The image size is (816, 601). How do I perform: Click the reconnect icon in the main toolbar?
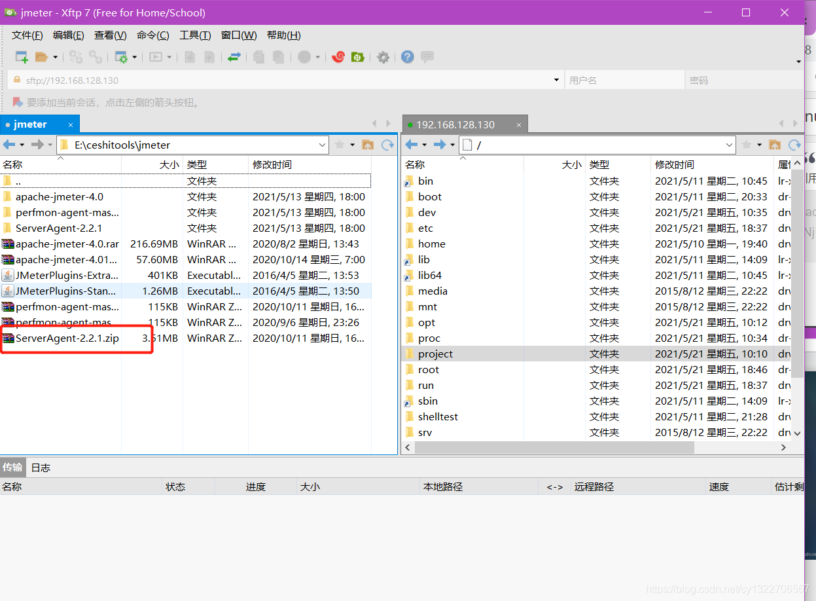pos(76,57)
